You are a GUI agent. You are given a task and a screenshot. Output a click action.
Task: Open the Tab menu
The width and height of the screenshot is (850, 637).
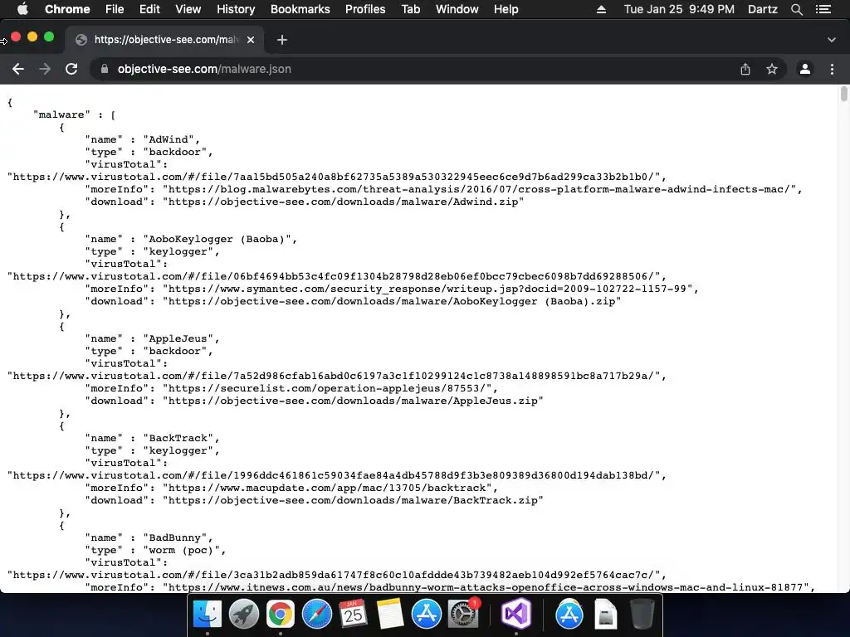[x=410, y=9]
